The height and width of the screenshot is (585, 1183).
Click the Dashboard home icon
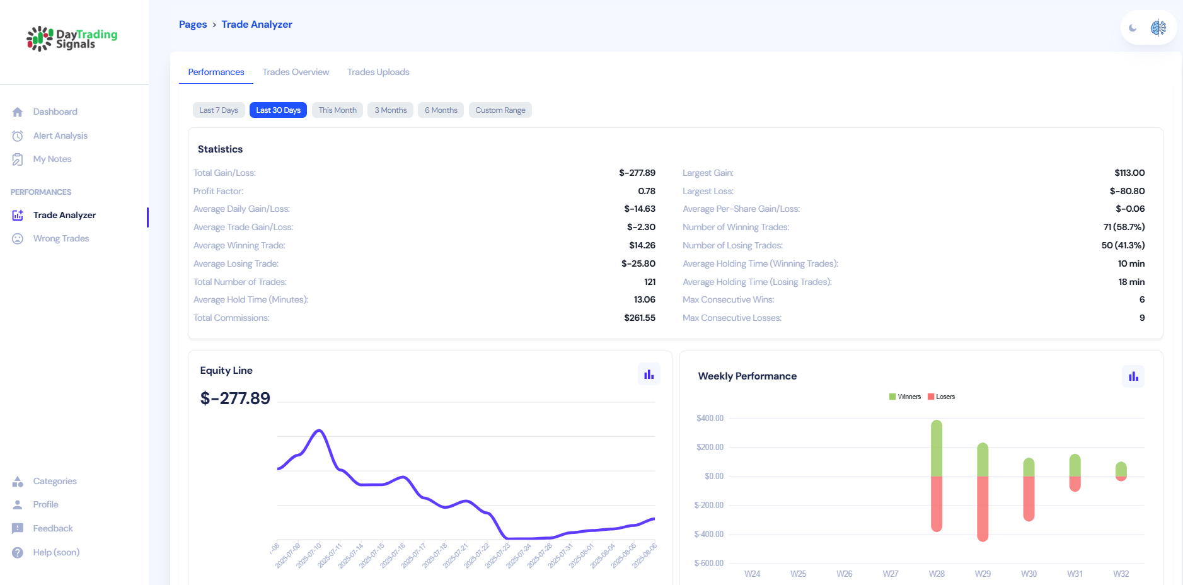pos(18,112)
